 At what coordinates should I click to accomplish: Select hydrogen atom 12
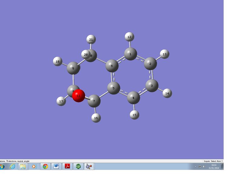click(130, 37)
